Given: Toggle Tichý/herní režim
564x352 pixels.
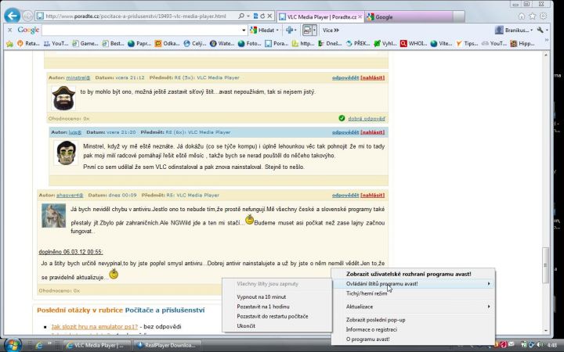Looking at the screenshot, I should point(367,293).
